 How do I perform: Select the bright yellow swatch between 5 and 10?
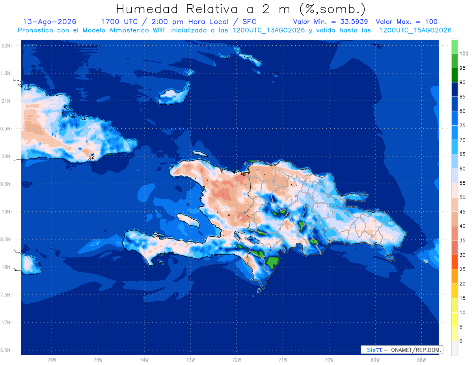454,319
